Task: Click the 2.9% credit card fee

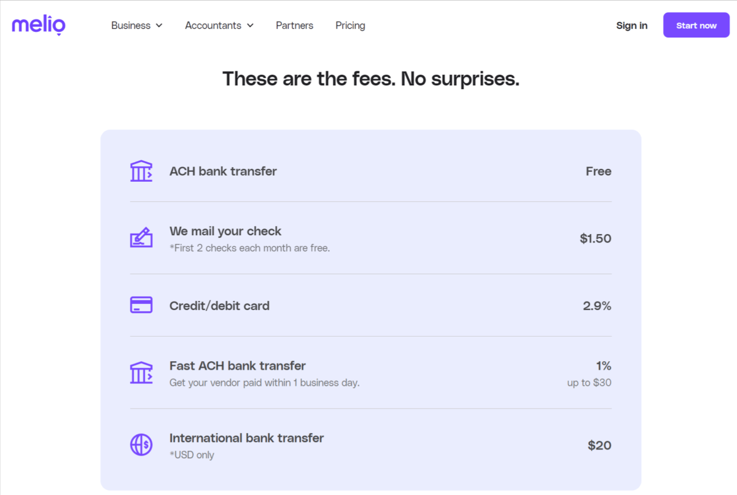Action: tap(596, 305)
